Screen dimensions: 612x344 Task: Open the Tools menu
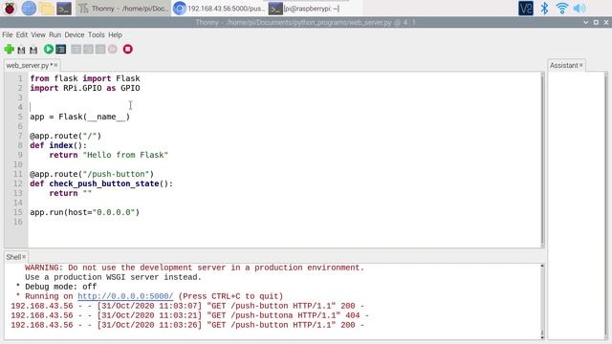96,34
